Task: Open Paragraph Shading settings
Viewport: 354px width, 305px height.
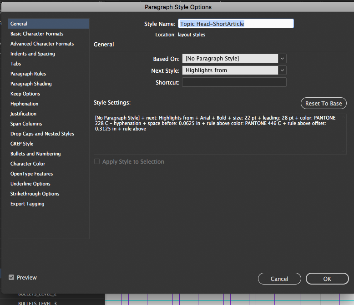Action: 49,84
